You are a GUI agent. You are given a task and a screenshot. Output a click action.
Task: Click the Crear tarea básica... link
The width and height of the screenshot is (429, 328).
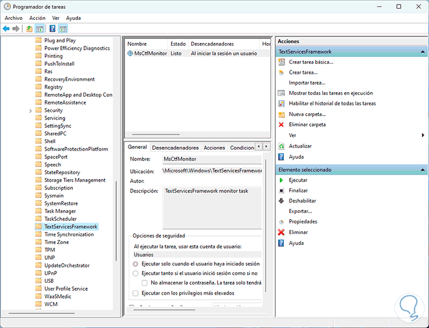(x=311, y=62)
